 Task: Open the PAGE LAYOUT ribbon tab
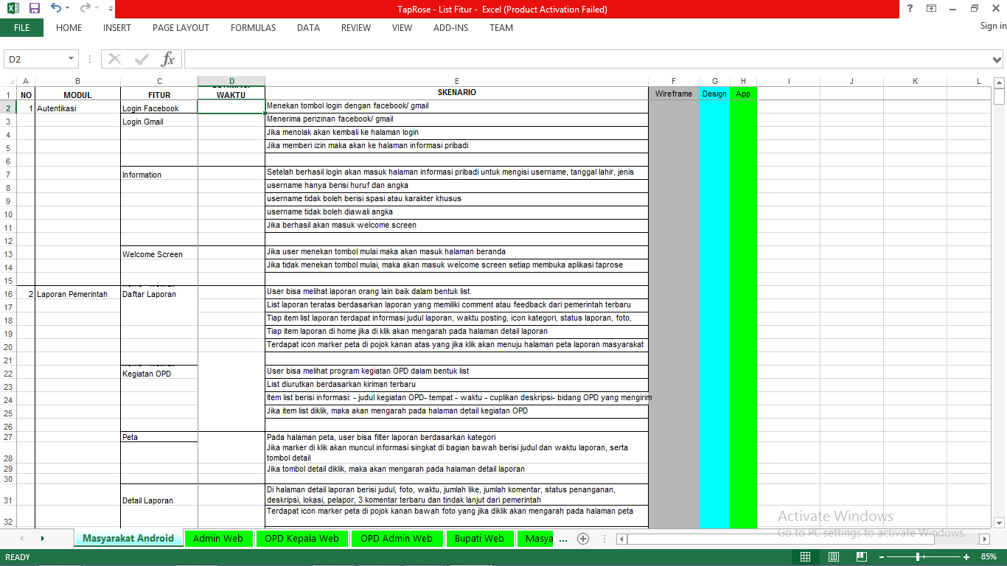click(181, 28)
